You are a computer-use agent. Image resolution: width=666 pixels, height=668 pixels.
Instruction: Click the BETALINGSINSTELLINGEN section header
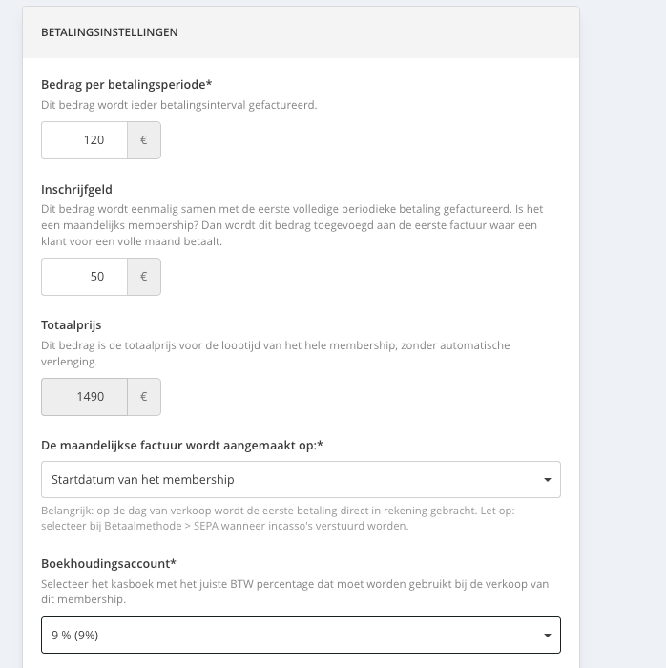(x=110, y=32)
